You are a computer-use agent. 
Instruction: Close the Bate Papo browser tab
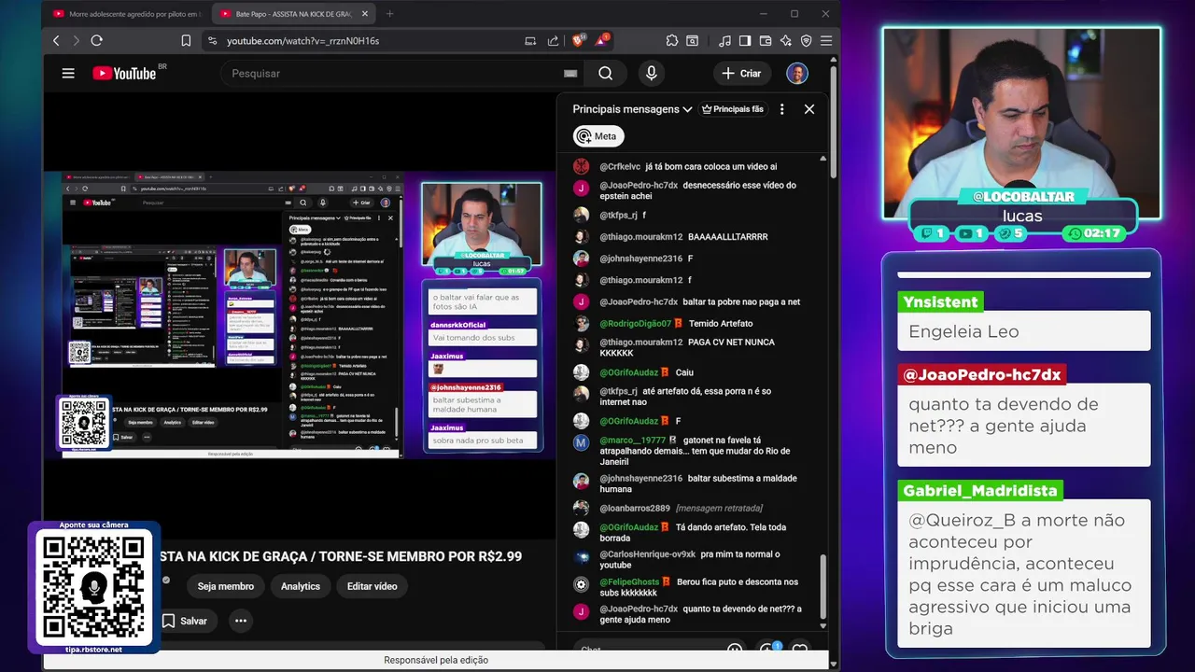tap(366, 14)
